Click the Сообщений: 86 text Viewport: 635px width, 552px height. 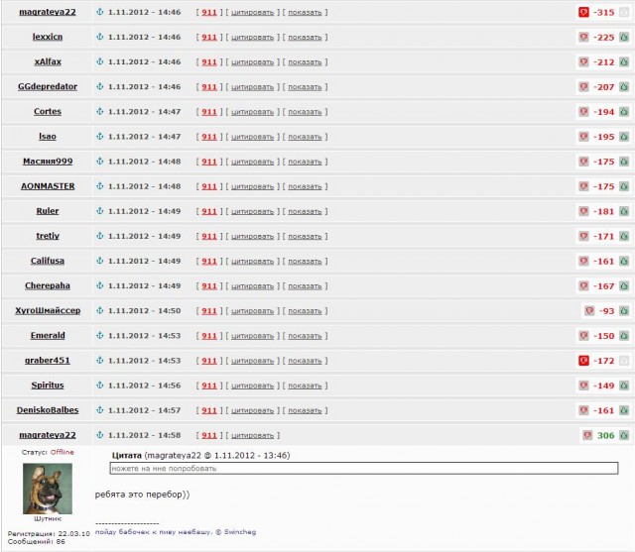click(x=36, y=541)
